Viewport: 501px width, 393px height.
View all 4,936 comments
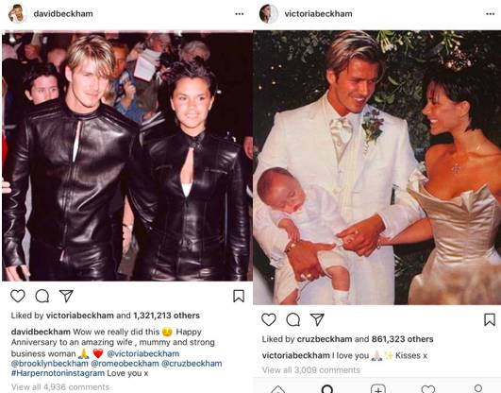point(60,387)
